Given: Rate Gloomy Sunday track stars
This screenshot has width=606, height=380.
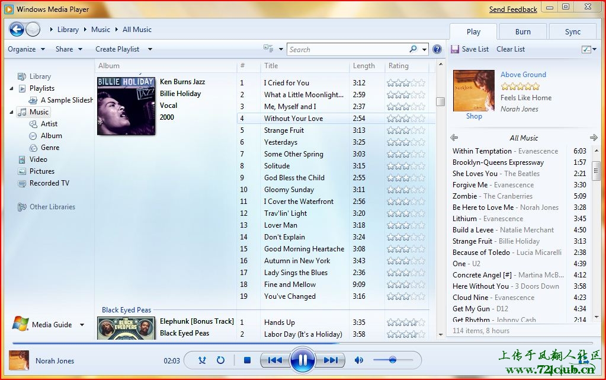Looking at the screenshot, I should [406, 190].
